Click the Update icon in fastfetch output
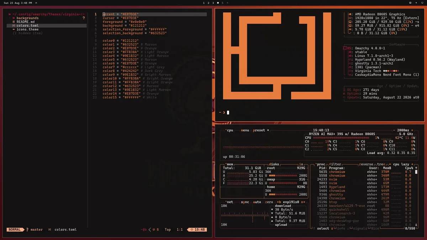 click(344, 97)
